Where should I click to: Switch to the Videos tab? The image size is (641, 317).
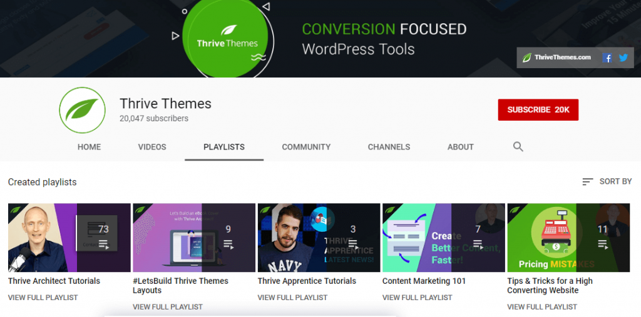tap(152, 147)
